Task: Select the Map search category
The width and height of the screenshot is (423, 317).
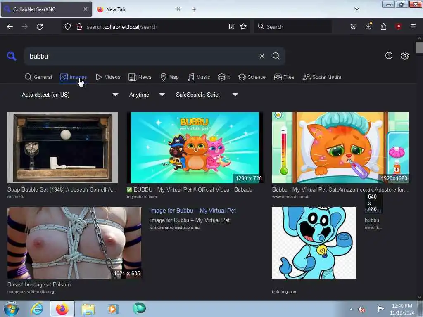Action: [169, 77]
